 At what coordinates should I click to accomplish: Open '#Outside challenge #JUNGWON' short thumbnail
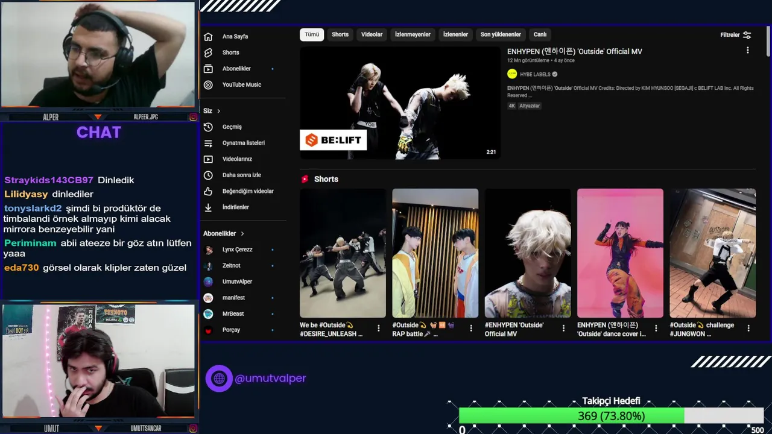point(712,253)
